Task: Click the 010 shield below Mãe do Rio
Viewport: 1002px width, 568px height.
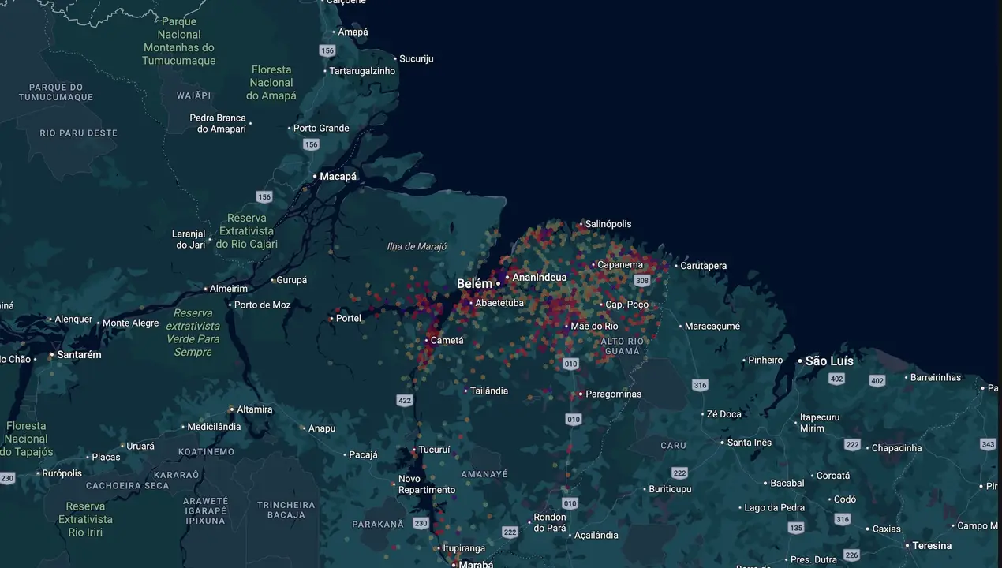Action: [x=571, y=364]
